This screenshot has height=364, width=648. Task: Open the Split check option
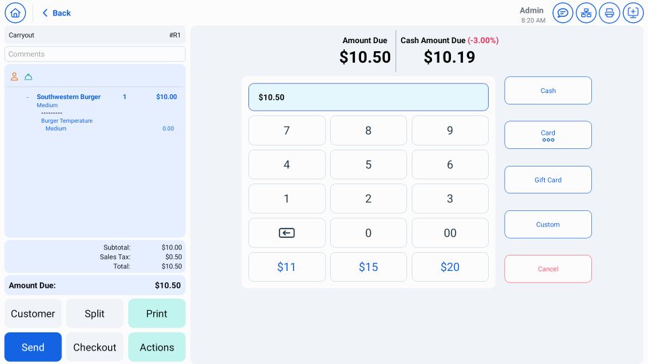(94, 313)
